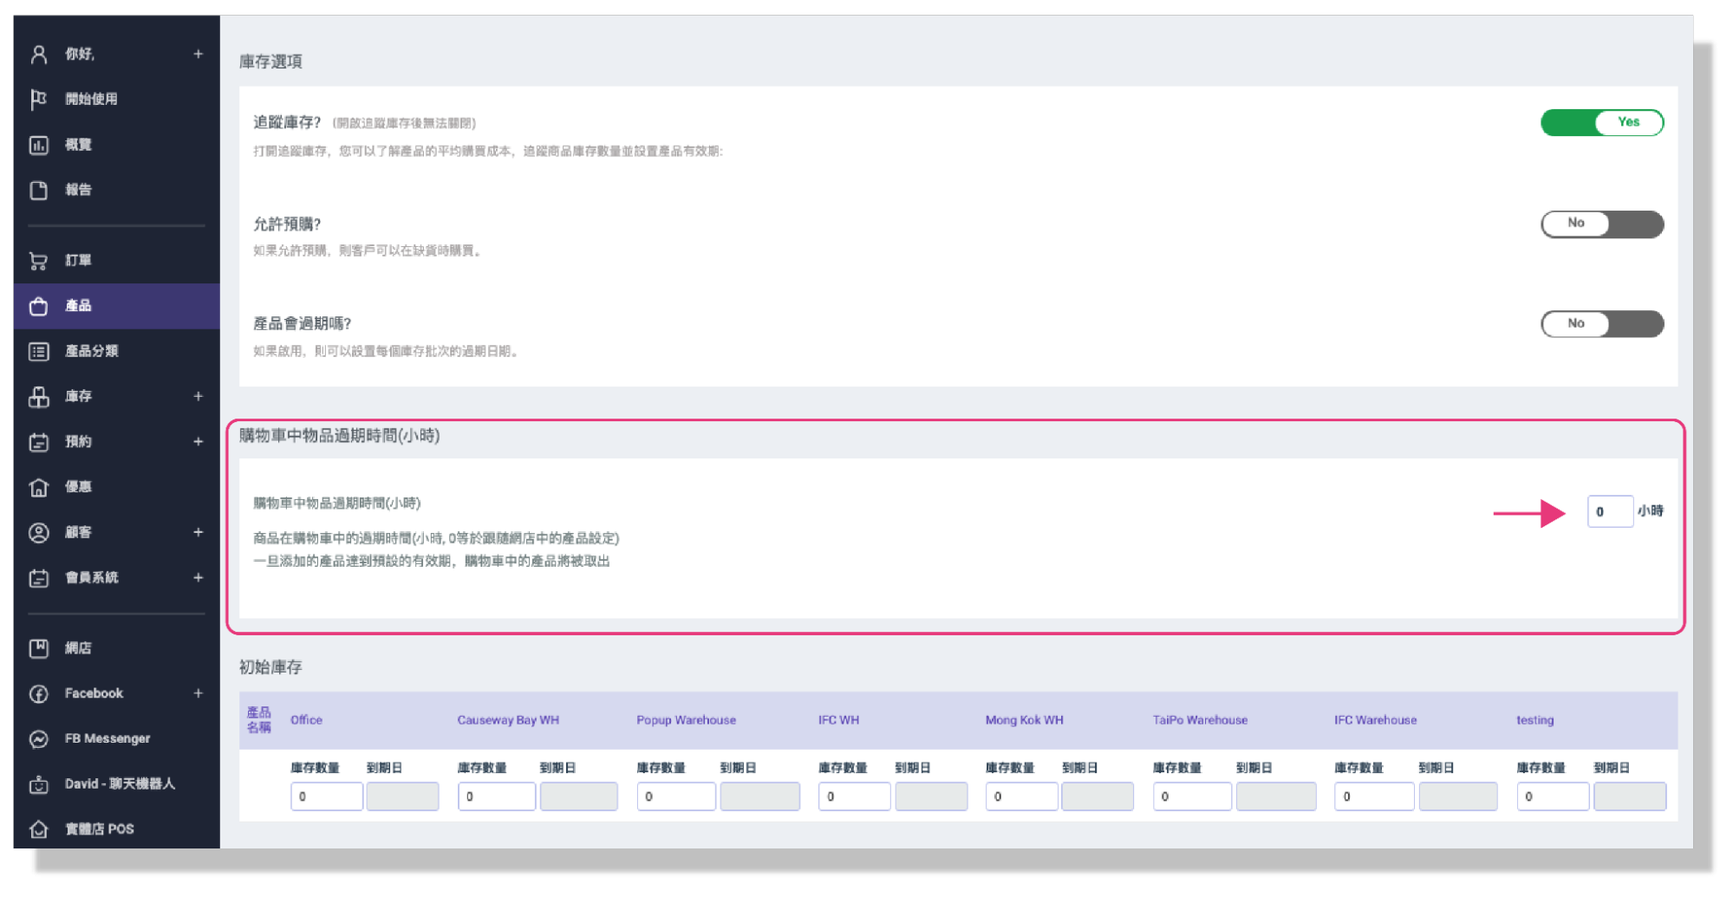
Task: Click IFC WH 到期日 field
Action: [x=931, y=796]
